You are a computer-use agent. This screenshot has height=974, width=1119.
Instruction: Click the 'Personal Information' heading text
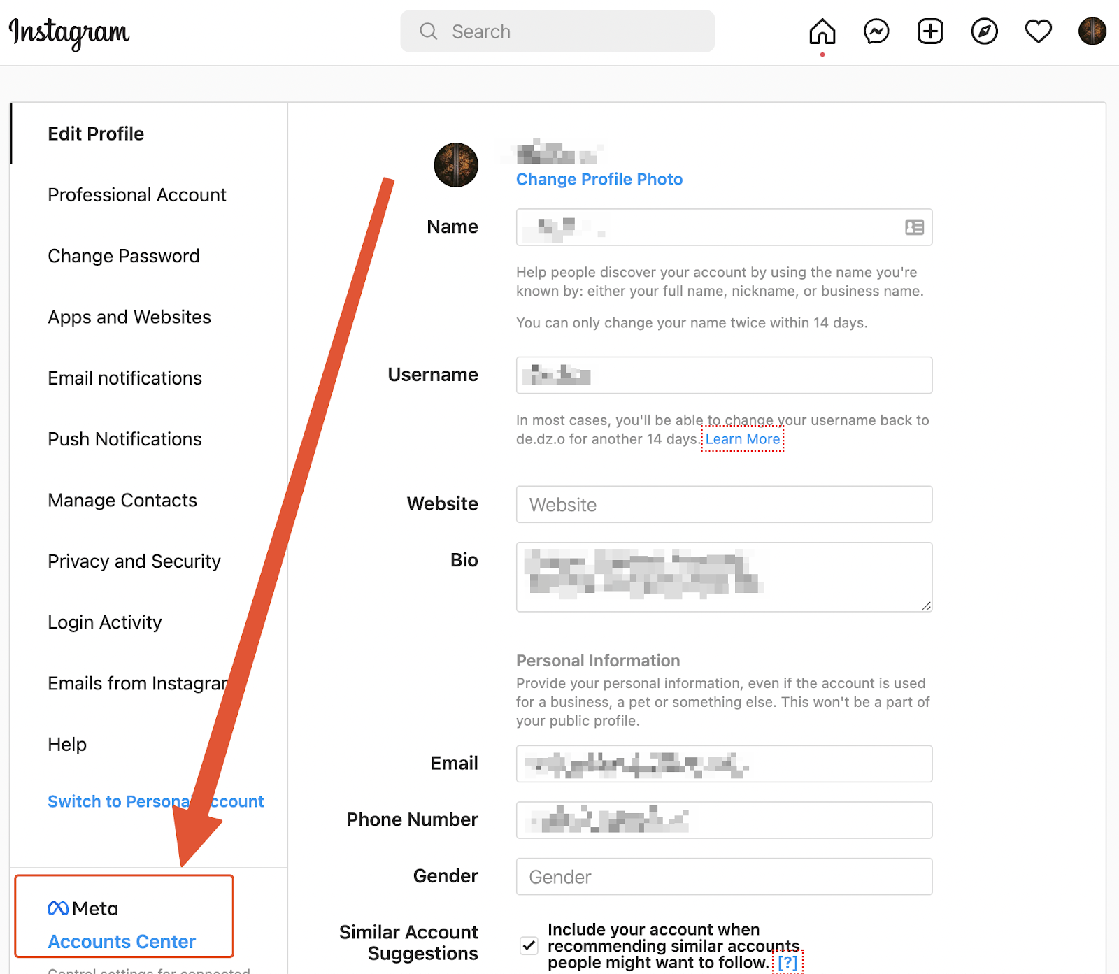coord(598,661)
